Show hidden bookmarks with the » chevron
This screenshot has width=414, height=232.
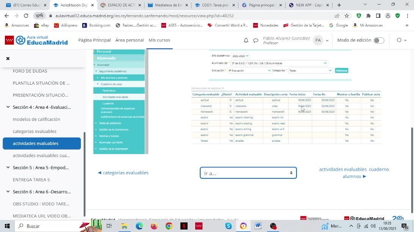click(407, 25)
